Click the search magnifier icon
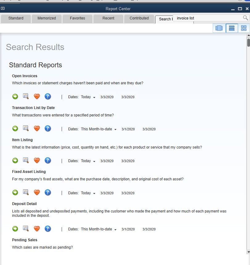Screen dimensions: 250x265 pos(245,18)
